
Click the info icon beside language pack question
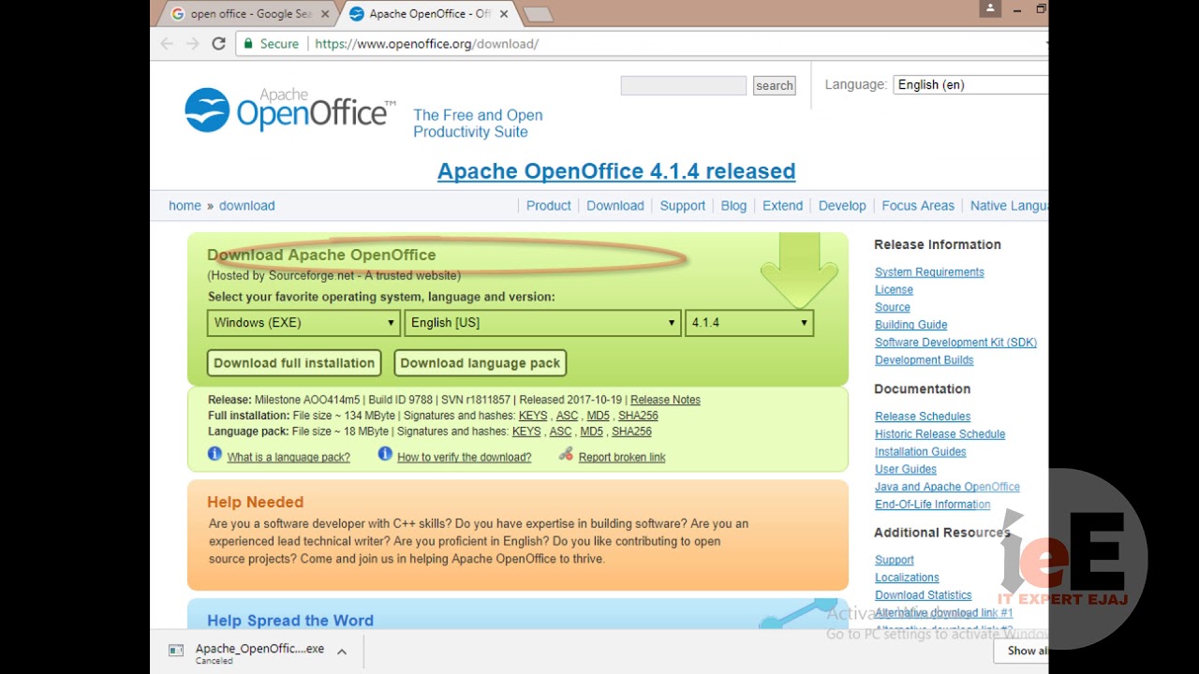pos(215,454)
